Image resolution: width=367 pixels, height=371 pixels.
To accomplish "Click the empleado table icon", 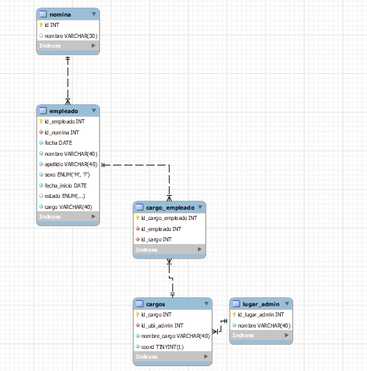I will (43, 110).
